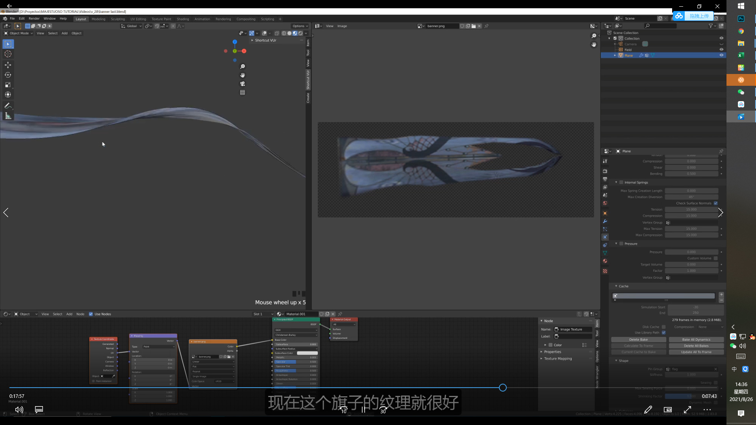756x425 pixels.
Task: Toggle Custom Volume checkbox
Action: [716, 258]
